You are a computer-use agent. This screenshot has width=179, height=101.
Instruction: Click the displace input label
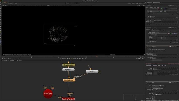(77, 76)
